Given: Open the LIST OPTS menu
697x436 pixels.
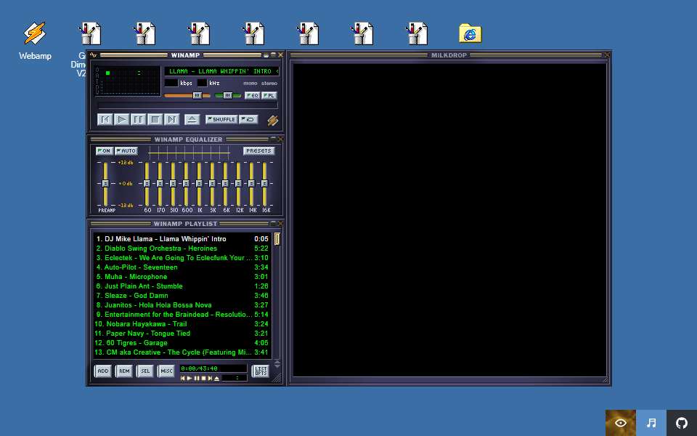Looking at the screenshot, I should (261, 371).
